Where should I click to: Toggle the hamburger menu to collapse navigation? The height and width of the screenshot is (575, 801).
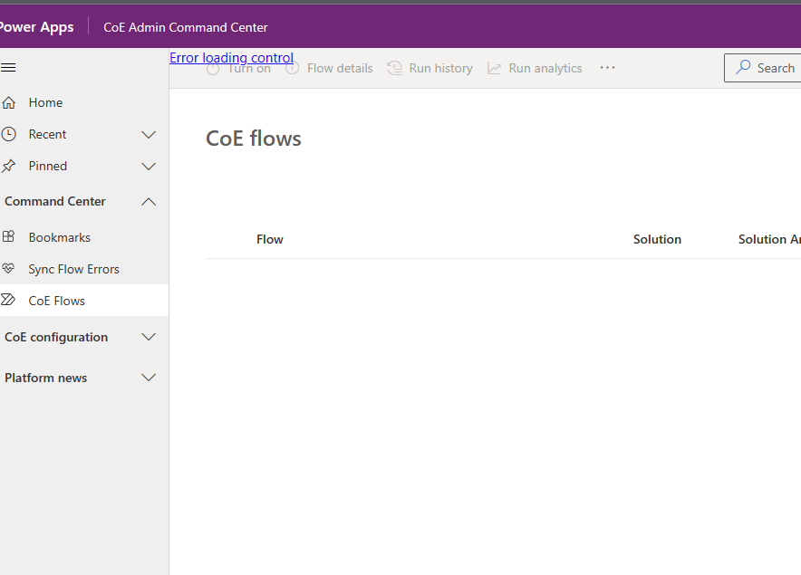click(x=9, y=67)
